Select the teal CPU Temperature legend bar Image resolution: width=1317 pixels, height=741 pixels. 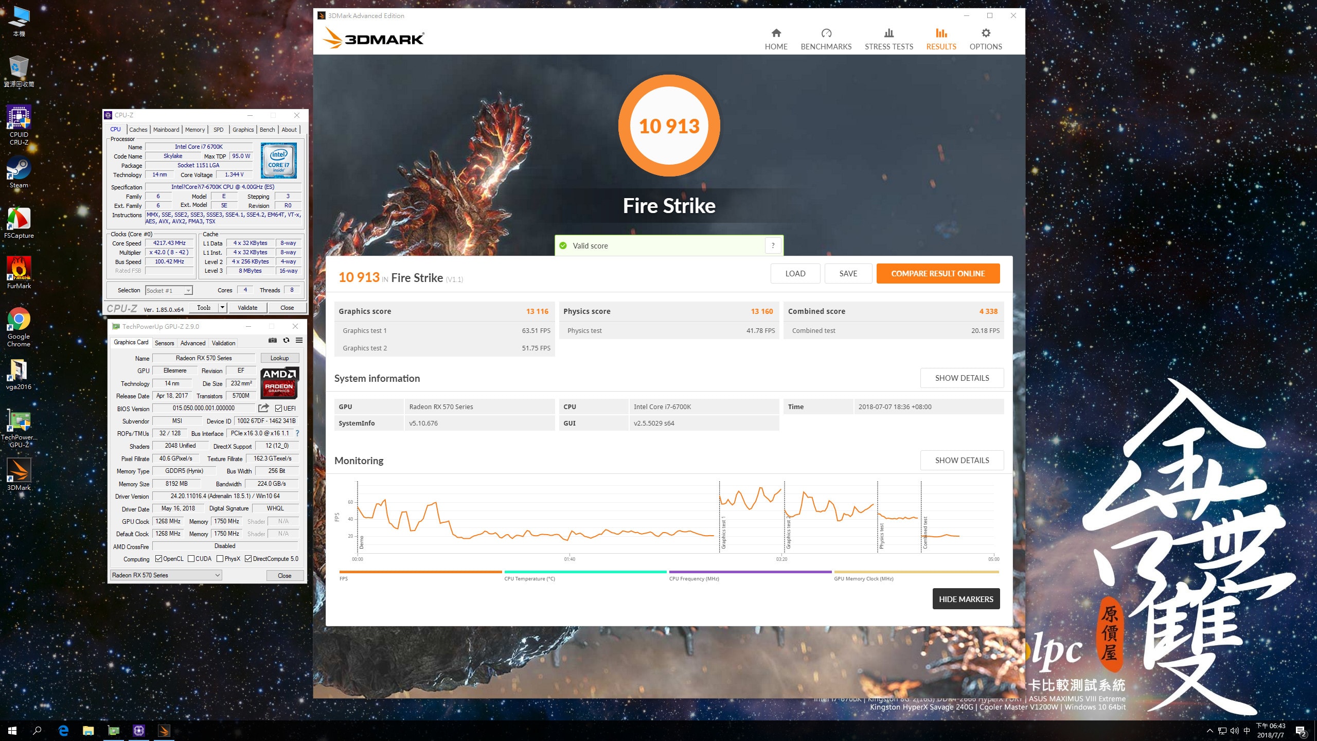point(585,572)
